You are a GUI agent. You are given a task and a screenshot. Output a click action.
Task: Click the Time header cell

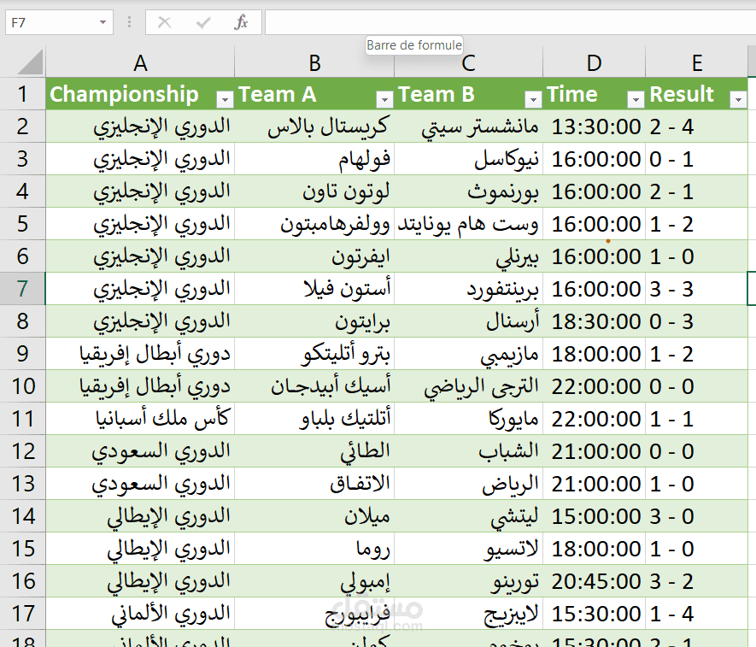(594, 94)
